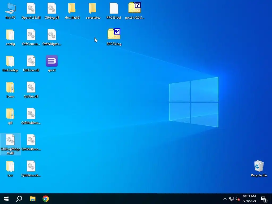This screenshot has width=272, height=204.
Task: Open network status tray icon
Action: tap(231, 199)
